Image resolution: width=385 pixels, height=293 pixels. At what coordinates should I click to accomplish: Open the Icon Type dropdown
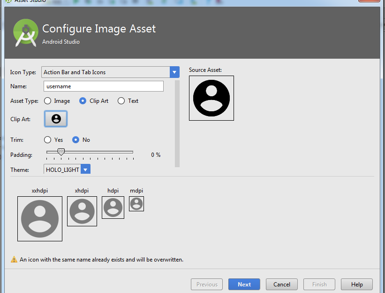click(x=174, y=72)
